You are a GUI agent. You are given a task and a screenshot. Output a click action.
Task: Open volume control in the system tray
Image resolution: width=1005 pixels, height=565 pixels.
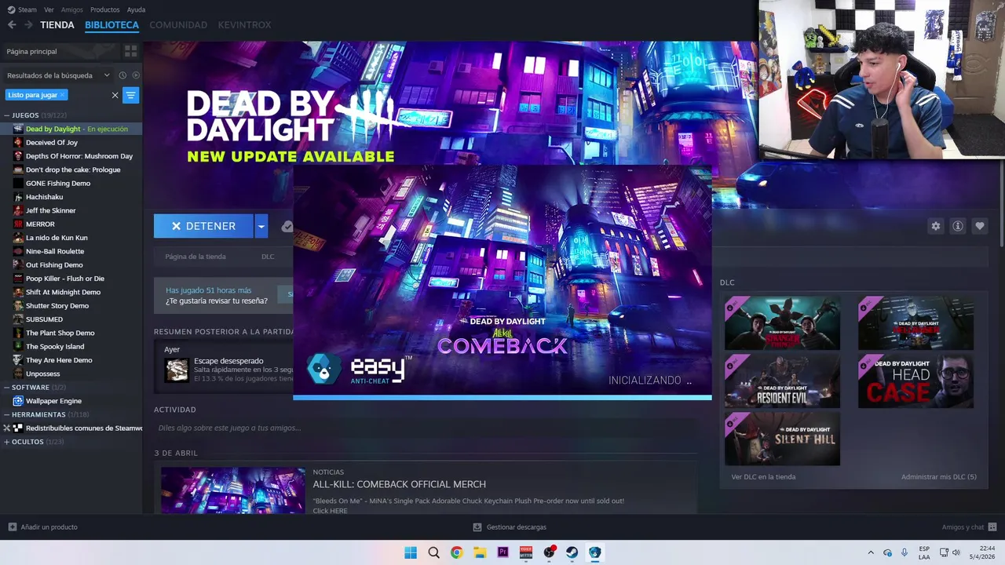(956, 552)
